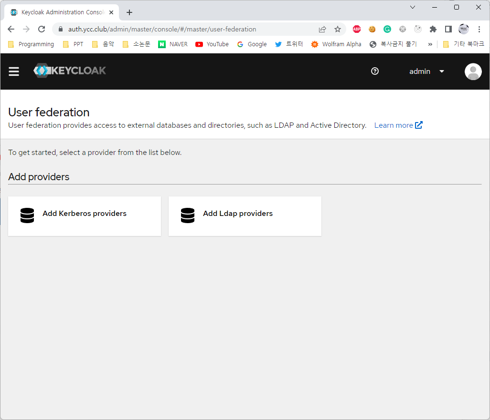Click the address bar URL field

(186, 29)
